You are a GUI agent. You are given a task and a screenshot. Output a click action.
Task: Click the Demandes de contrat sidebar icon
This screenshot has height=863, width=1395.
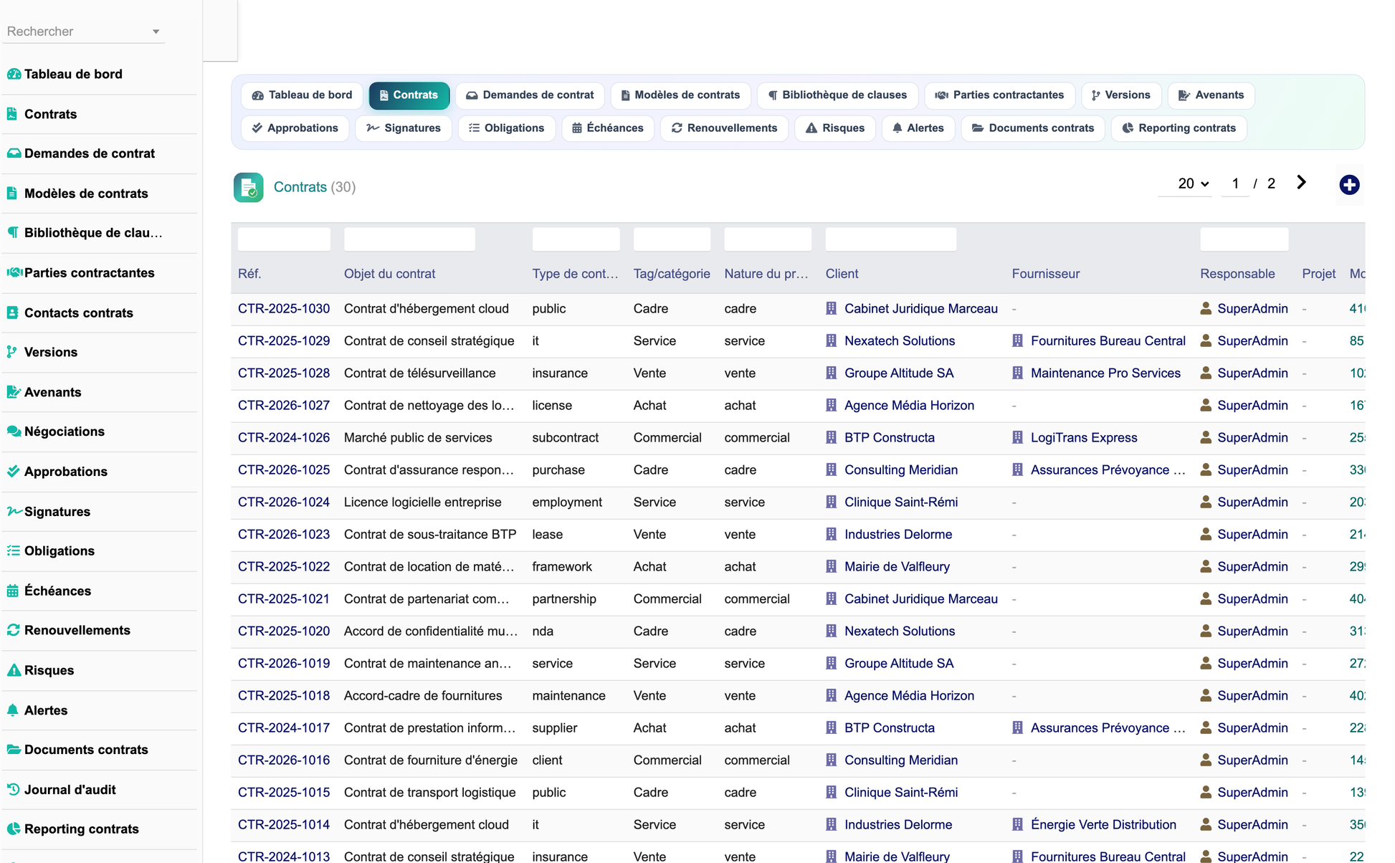coord(14,153)
